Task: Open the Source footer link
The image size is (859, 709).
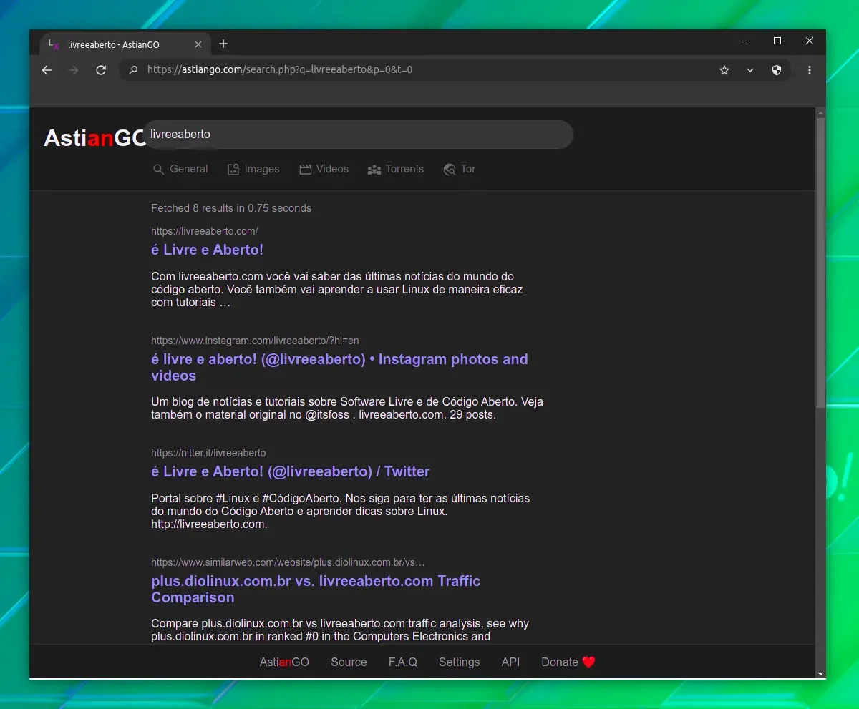Action: coord(349,662)
